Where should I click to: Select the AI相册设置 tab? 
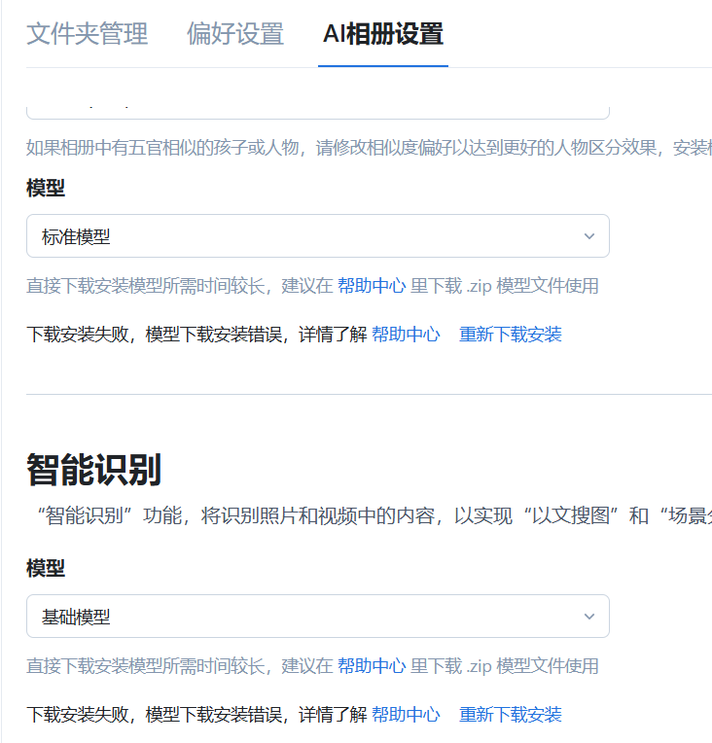click(383, 34)
